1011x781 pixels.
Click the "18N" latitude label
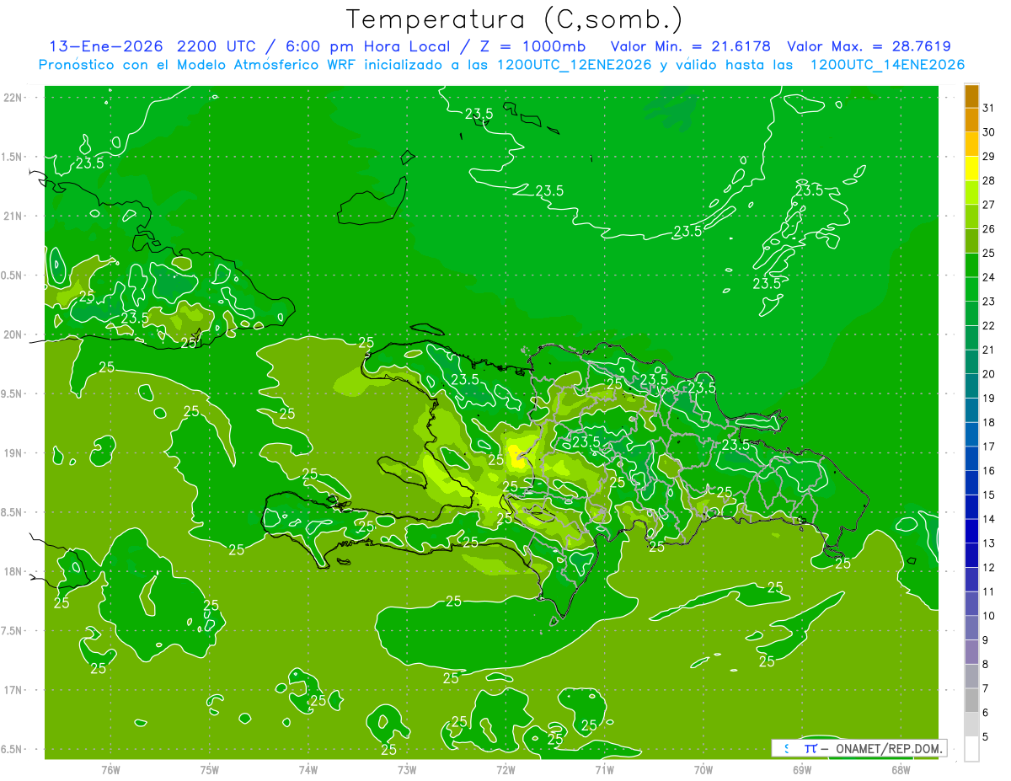(13, 572)
